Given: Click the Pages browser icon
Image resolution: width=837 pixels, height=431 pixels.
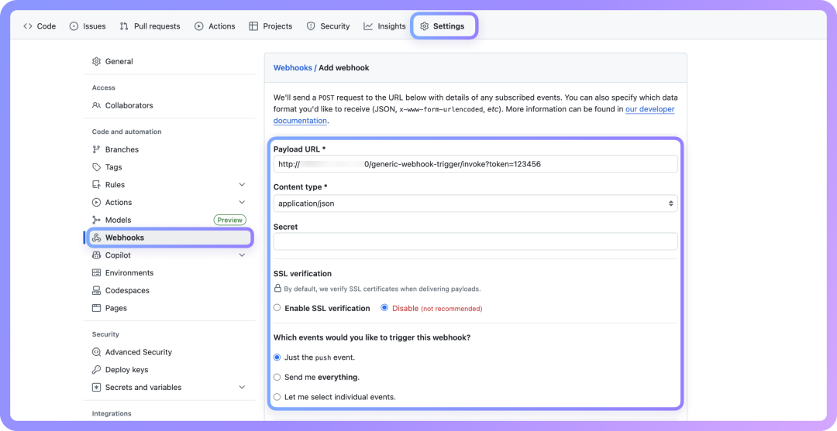Looking at the screenshot, I should coord(97,308).
